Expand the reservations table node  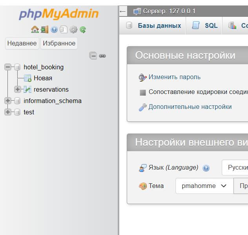click(x=18, y=89)
